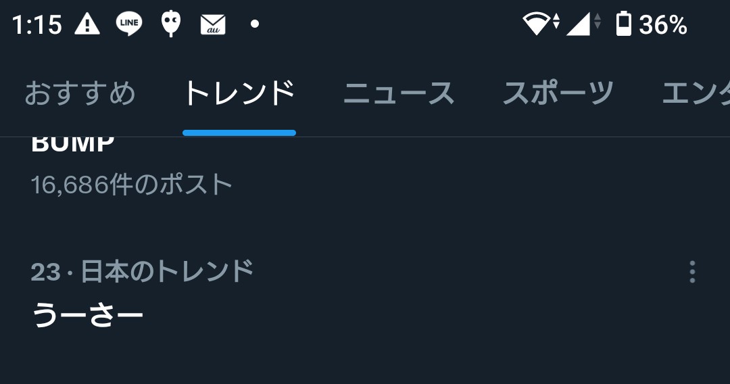Screen dimensions: 730x384
Task: Tap the au mail envelope icon
Action: [x=213, y=24]
